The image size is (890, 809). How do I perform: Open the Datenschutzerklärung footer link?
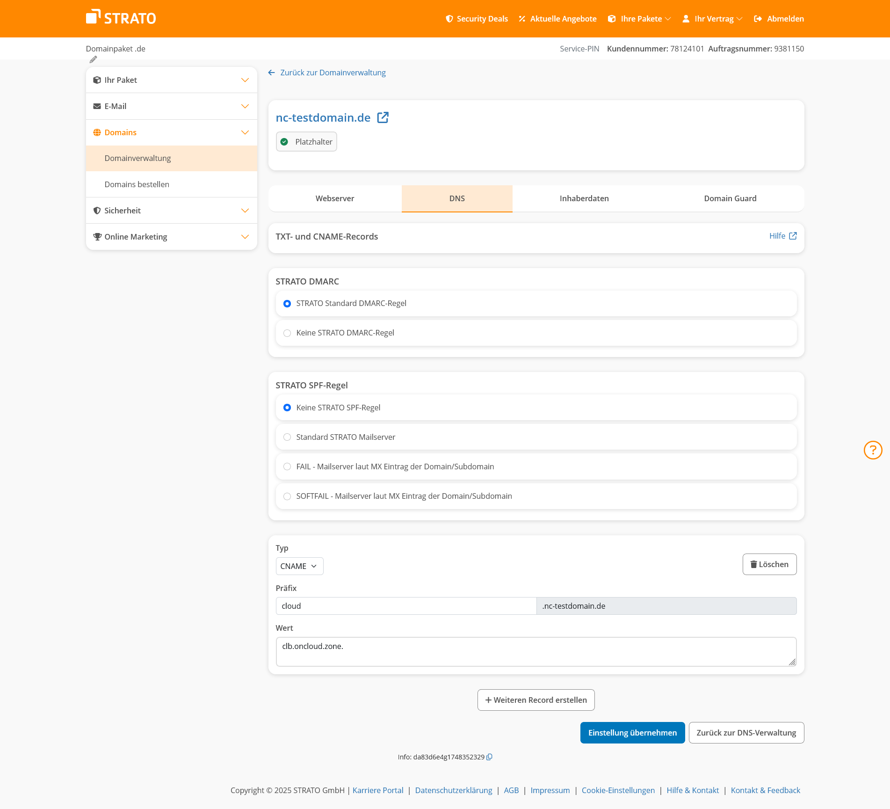[454, 790]
